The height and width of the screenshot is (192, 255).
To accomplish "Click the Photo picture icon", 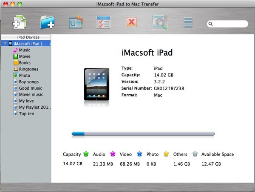I will [x=16, y=75].
